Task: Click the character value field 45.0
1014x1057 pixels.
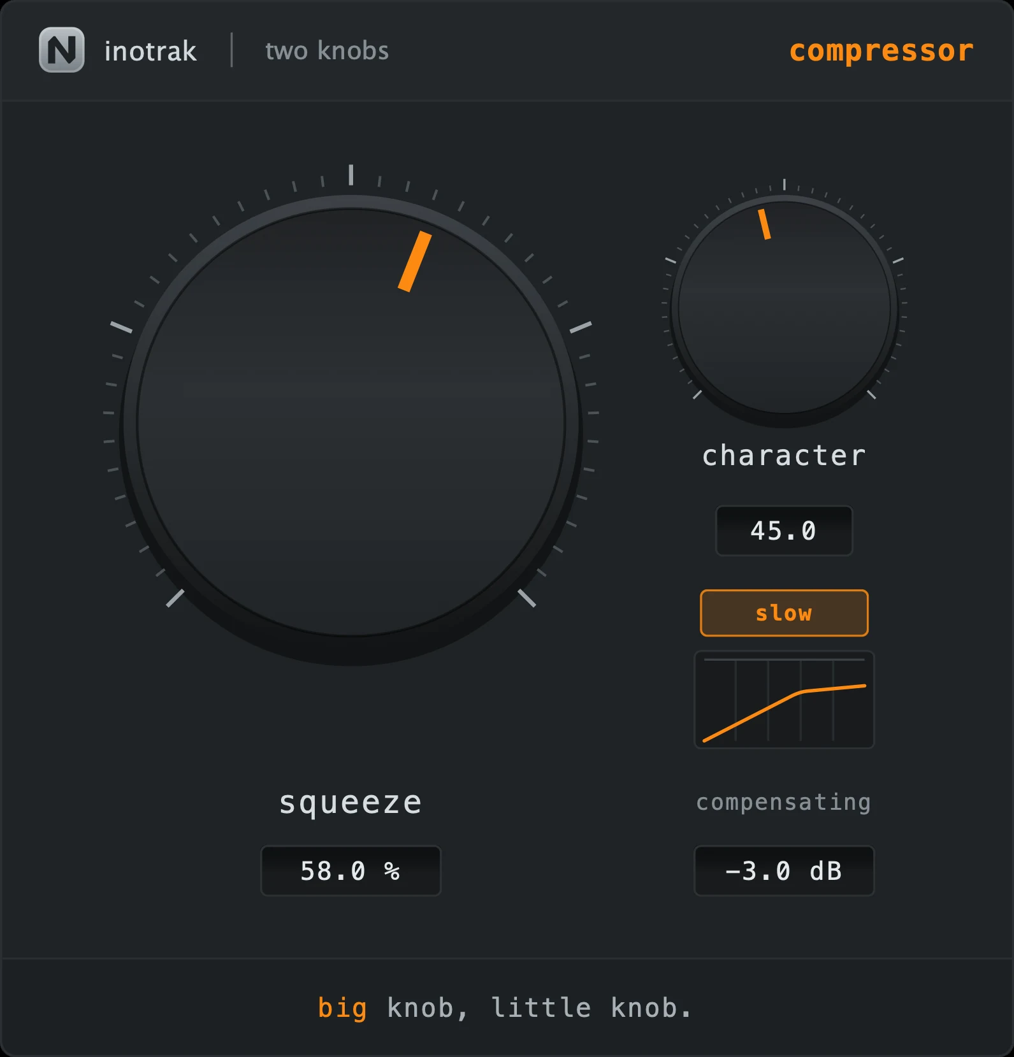Action: click(x=784, y=531)
